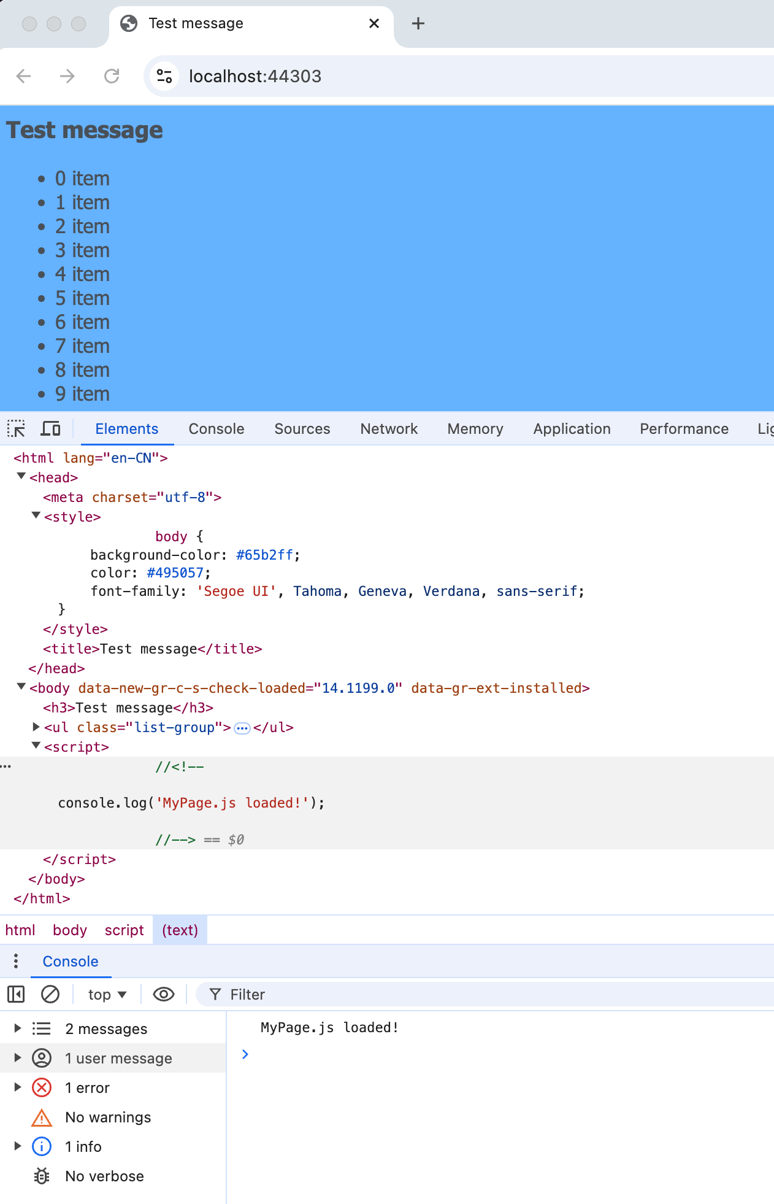This screenshot has width=774, height=1204.
Task: Click the messages list icon
Action: (42, 1028)
